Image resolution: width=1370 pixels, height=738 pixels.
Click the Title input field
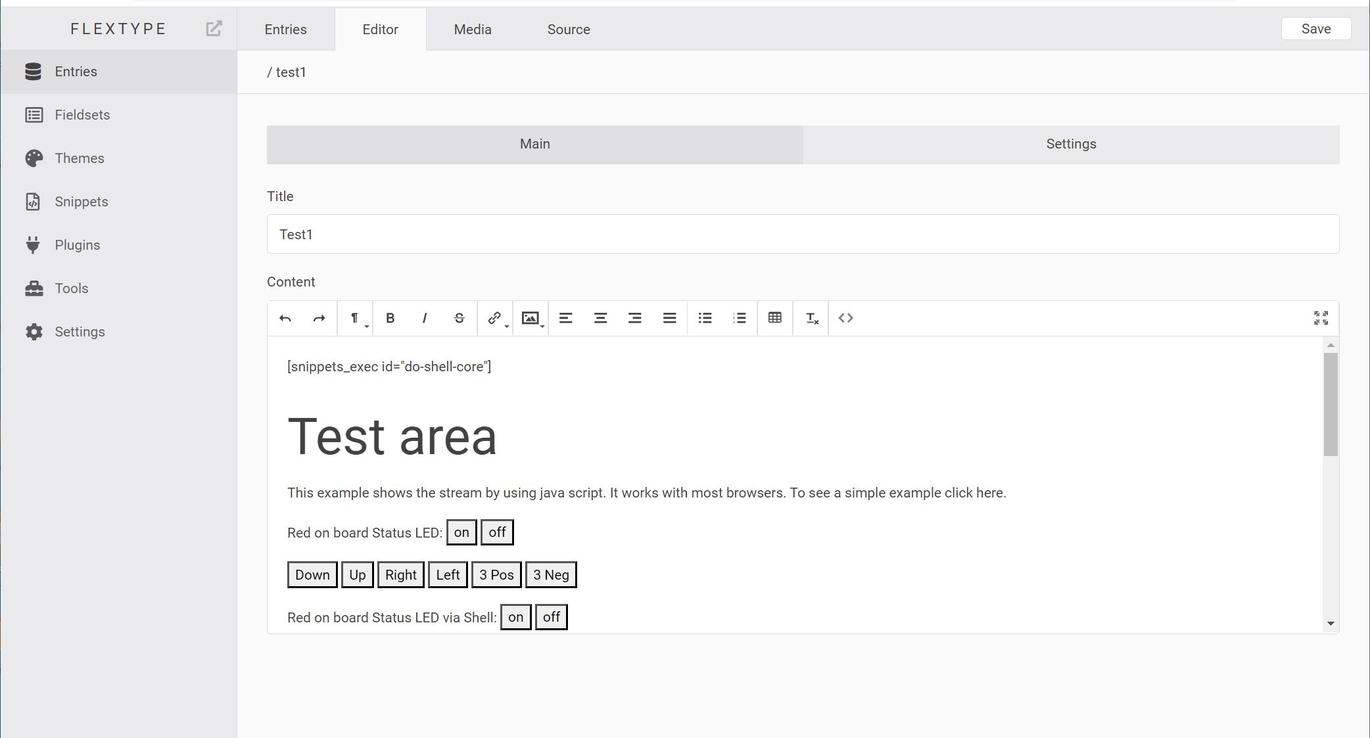(x=802, y=235)
